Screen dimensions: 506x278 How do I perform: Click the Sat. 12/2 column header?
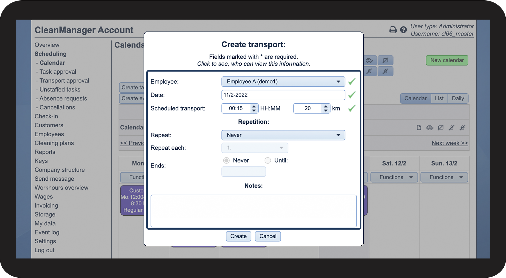click(x=394, y=163)
